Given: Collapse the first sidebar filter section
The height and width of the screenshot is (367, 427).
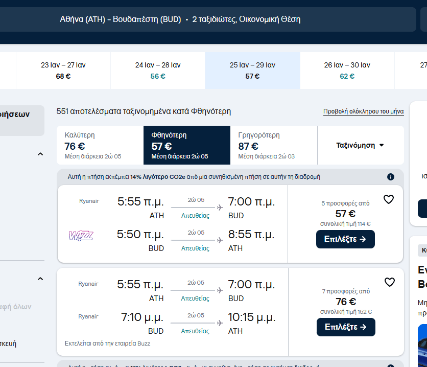Looking at the screenshot, I should [x=40, y=154].
